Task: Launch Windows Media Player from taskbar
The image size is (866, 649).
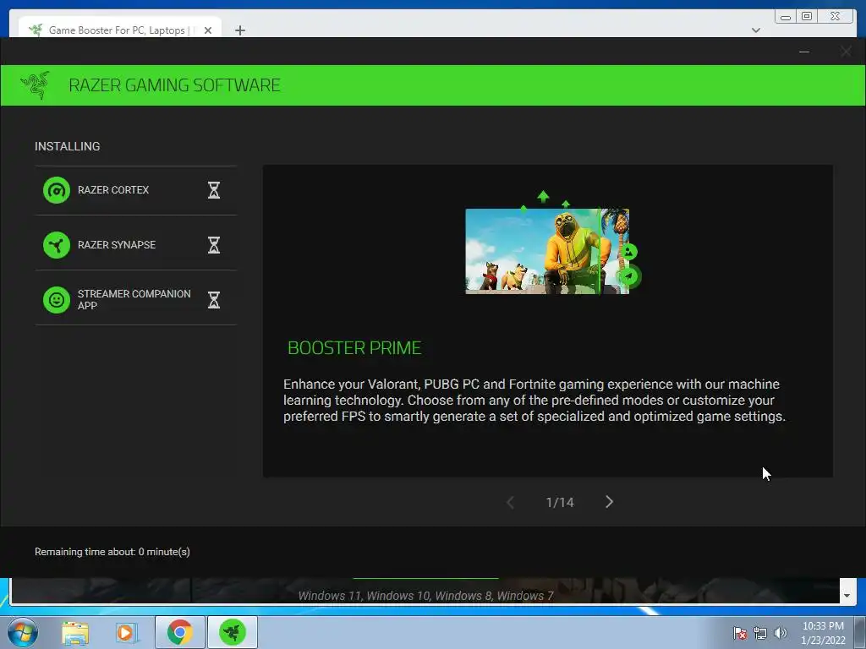Action: click(126, 632)
